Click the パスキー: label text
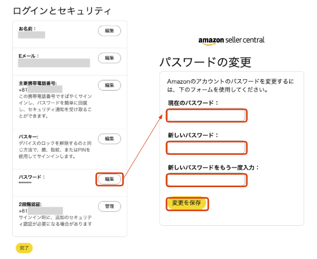The image size is (317, 259). [28, 137]
